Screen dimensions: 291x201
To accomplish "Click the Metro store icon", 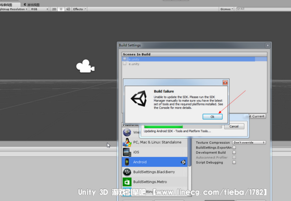I will tap(127, 182).
